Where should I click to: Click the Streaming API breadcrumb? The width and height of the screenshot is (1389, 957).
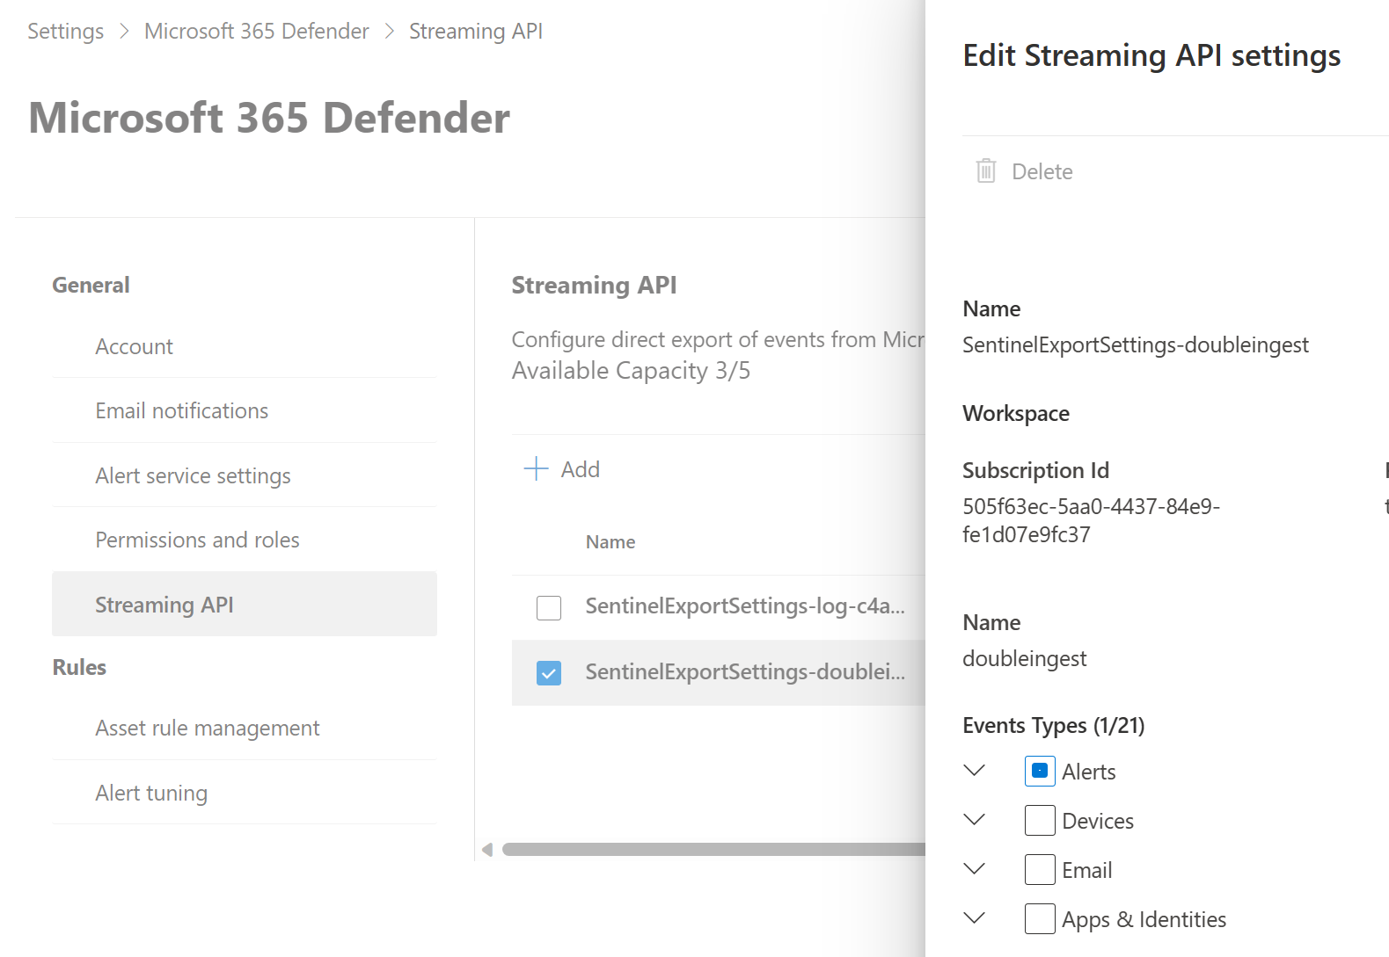click(476, 32)
